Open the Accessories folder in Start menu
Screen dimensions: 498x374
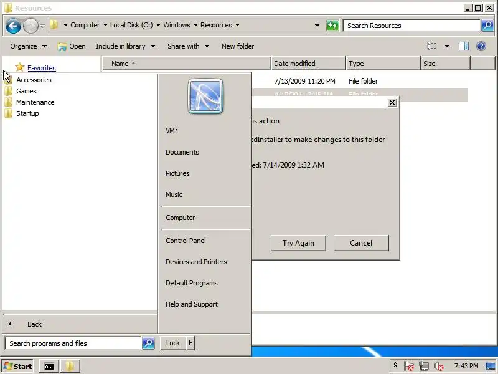click(34, 80)
